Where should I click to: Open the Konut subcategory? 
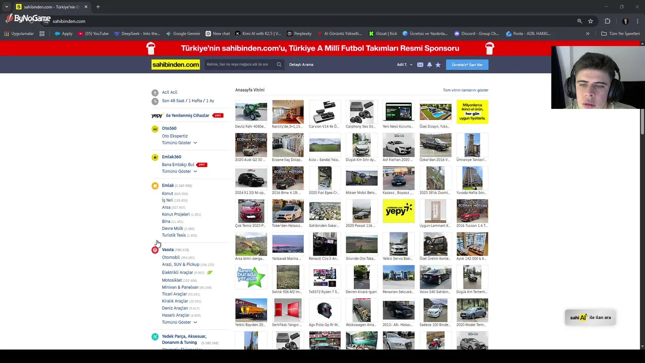pos(167,194)
